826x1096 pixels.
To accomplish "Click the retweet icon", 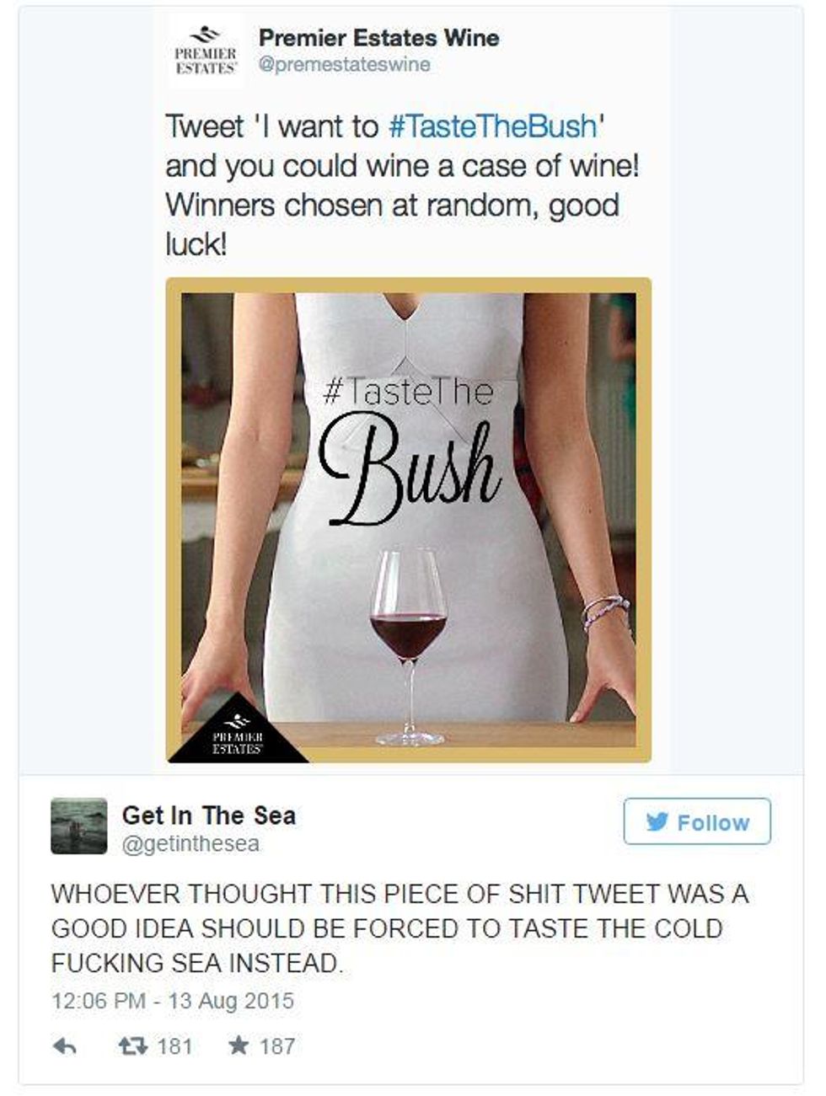I will (x=131, y=1046).
